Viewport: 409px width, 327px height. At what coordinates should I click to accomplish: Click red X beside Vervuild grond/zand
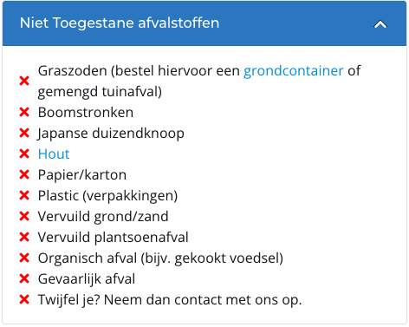click(24, 216)
